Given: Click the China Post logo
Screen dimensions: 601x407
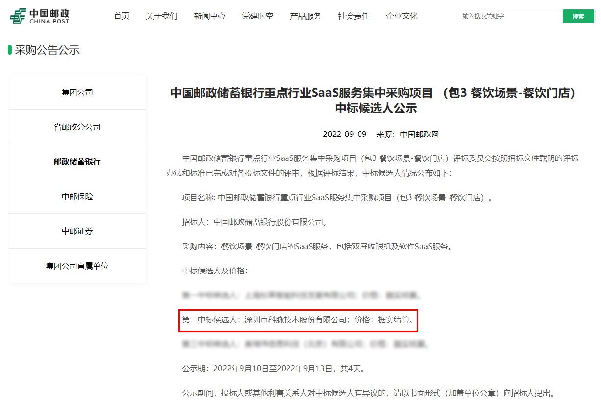Looking at the screenshot, I should point(40,16).
